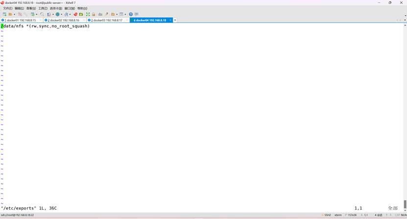Expand the toolbar overflow arrow at the right edge
The height and width of the screenshot is (219, 407).
coord(405,16)
